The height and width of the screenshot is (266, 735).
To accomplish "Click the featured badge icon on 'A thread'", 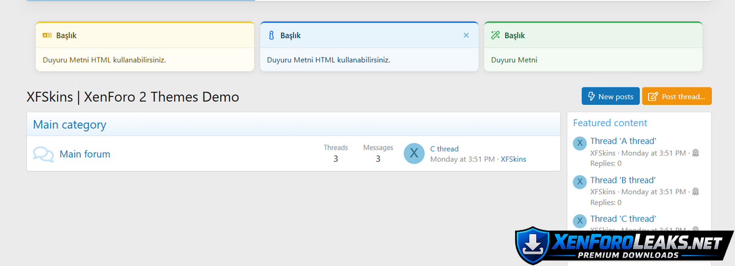I will [x=696, y=153].
